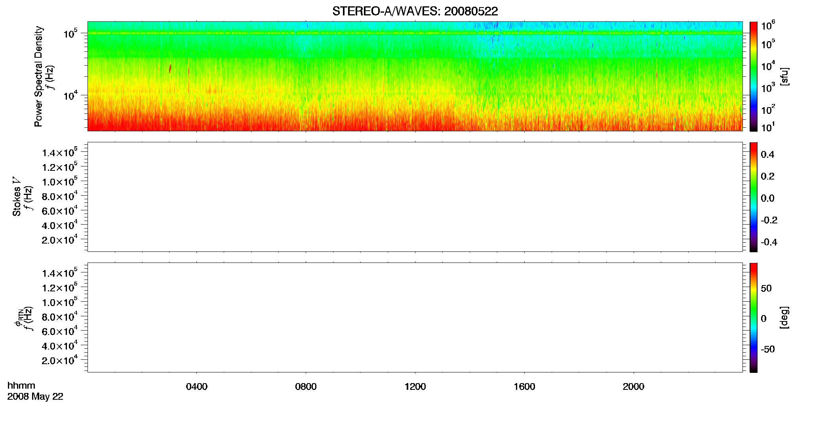Click the "-0.4" Stokes V color bar label
This screenshot has width=830, height=427.
point(769,242)
